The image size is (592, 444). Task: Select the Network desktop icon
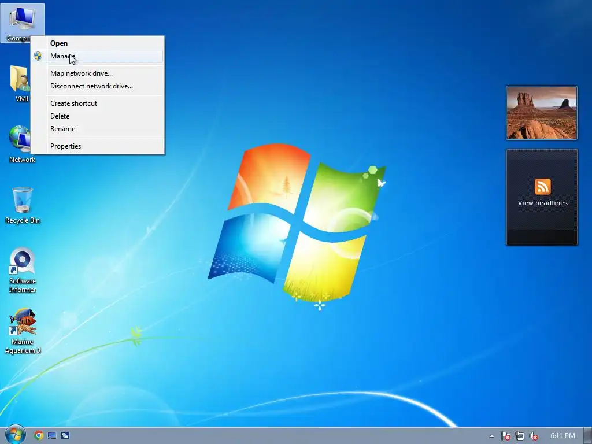coord(22,144)
